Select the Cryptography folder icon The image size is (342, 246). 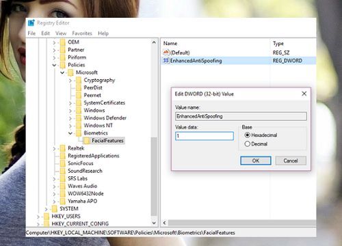[x=79, y=80]
